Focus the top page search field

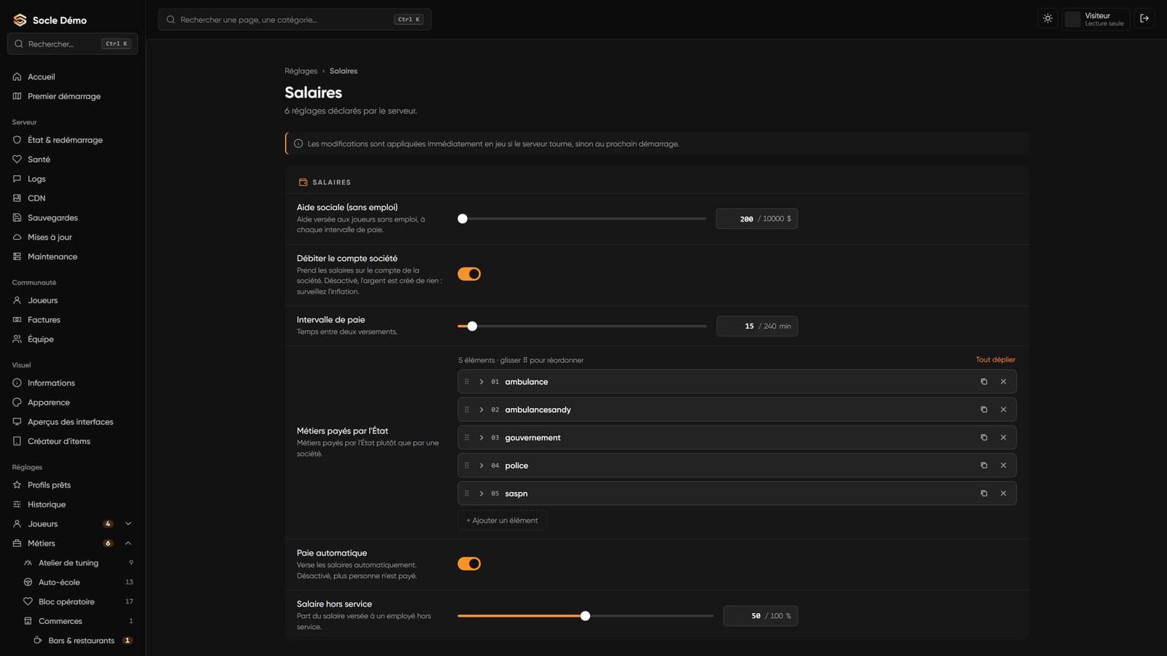[295, 20]
